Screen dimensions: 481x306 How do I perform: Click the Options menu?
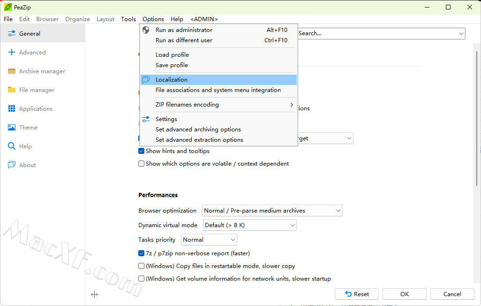[153, 19]
